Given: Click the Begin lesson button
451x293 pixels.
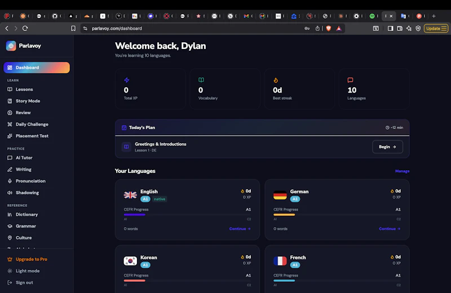Looking at the screenshot, I should (x=387, y=147).
